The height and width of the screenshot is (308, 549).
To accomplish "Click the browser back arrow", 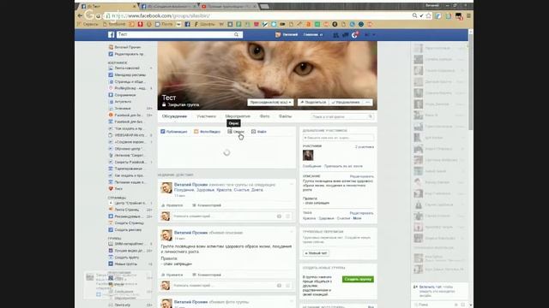I will pyautogui.click(x=80, y=15).
